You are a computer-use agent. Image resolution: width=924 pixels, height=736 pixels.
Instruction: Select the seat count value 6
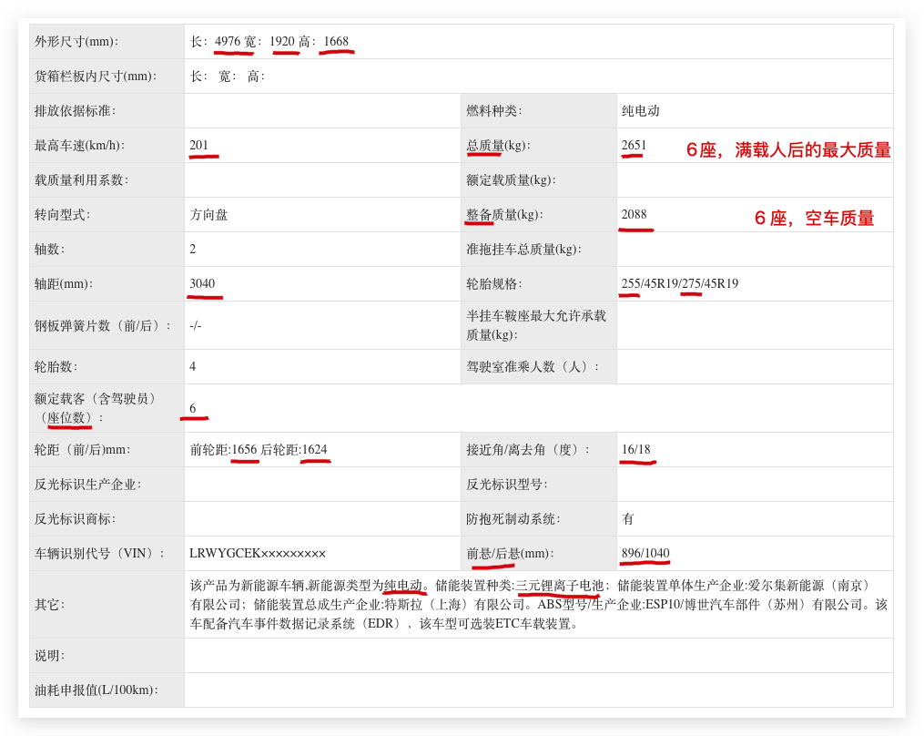[193, 408]
